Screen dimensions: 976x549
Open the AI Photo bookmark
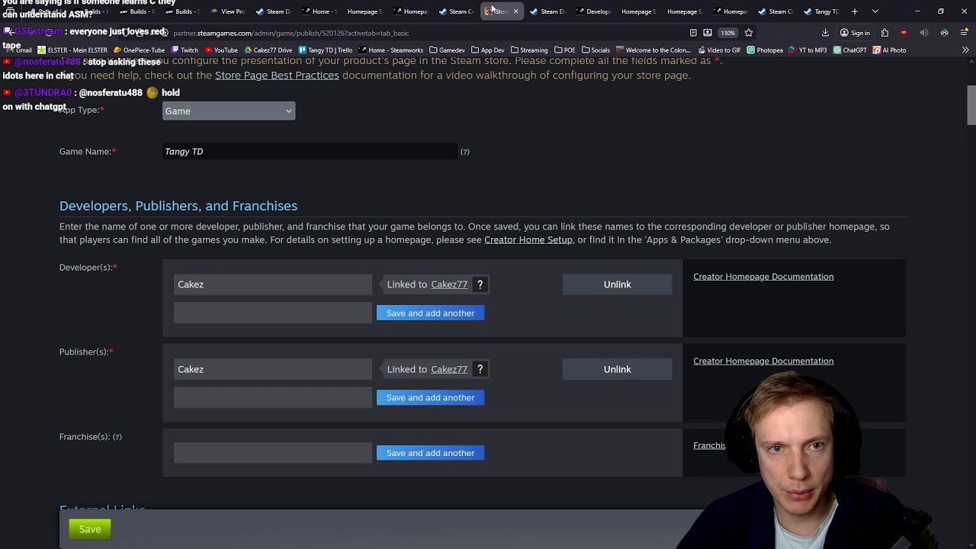click(890, 50)
